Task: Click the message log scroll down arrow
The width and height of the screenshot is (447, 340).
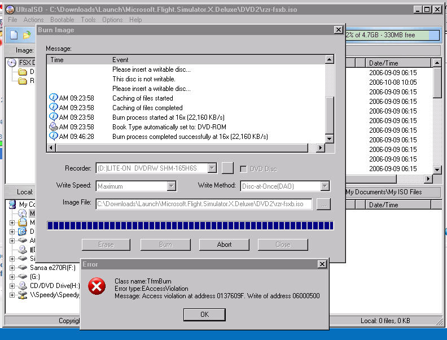Action: tap(329, 138)
